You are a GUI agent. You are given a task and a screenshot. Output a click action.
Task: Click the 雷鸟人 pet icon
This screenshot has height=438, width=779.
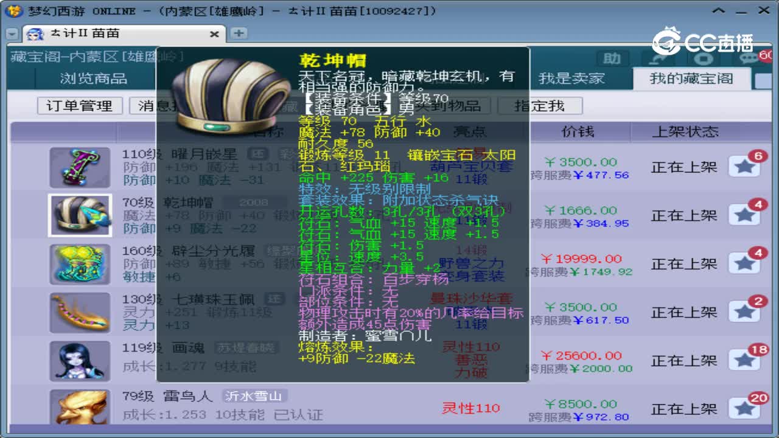pyautogui.click(x=81, y=409)
